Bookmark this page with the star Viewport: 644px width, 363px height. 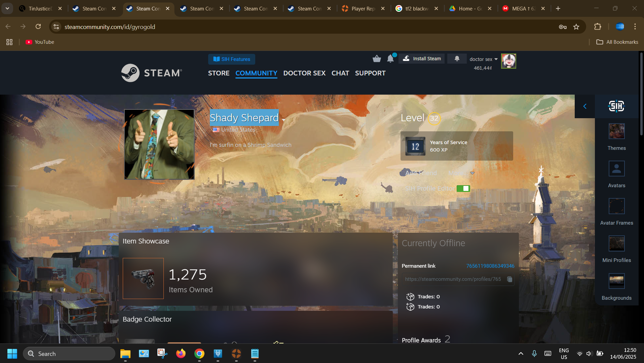(576, 27)
